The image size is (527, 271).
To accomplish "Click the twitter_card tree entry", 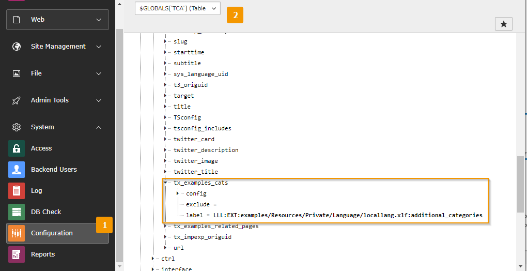I will tap(194, 139).
